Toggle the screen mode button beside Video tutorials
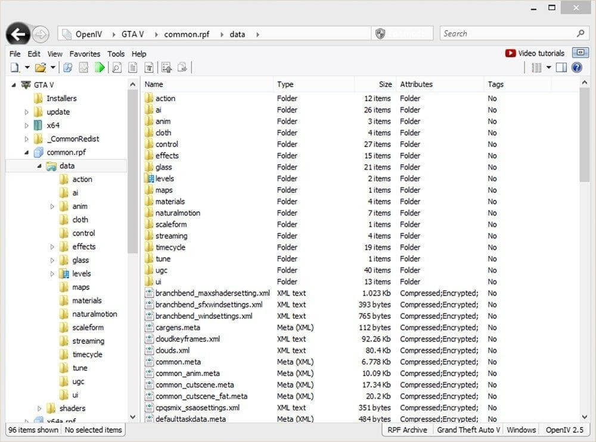This screenshot has height=442, width=596. (x=580, y=53)
